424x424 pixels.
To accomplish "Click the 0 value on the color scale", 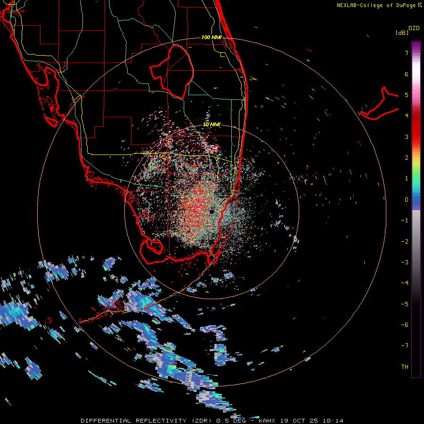I will coord(407,200).
